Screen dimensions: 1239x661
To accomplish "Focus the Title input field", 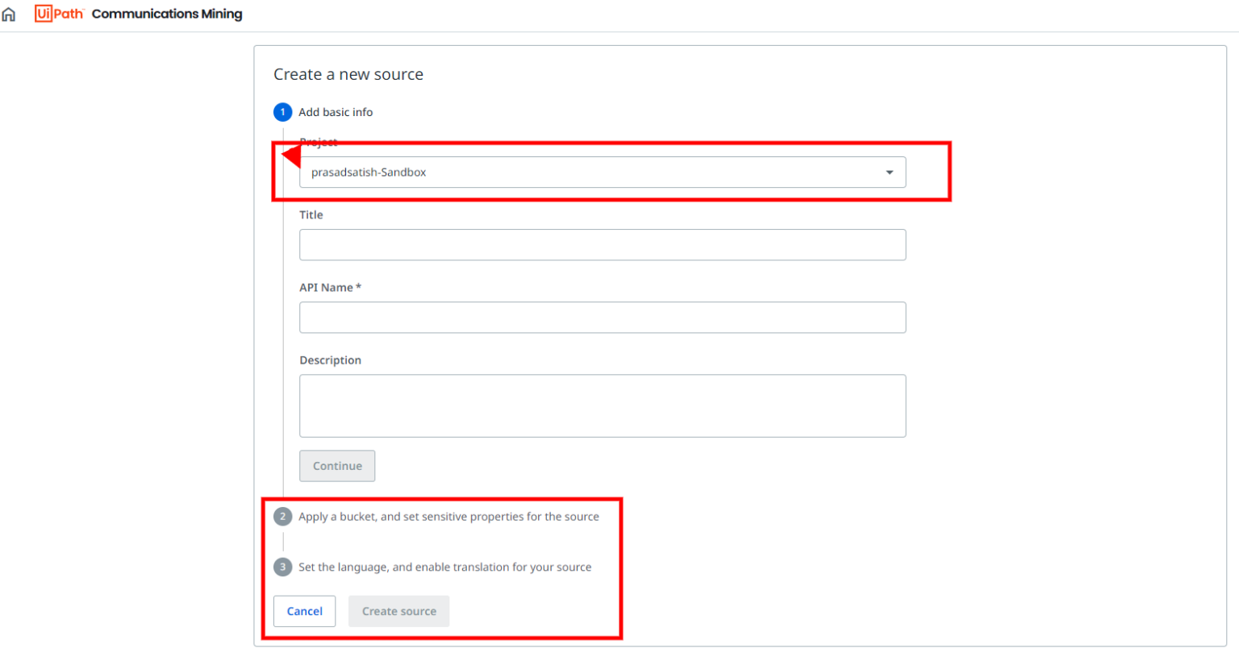I will click(x=602, y=245).
